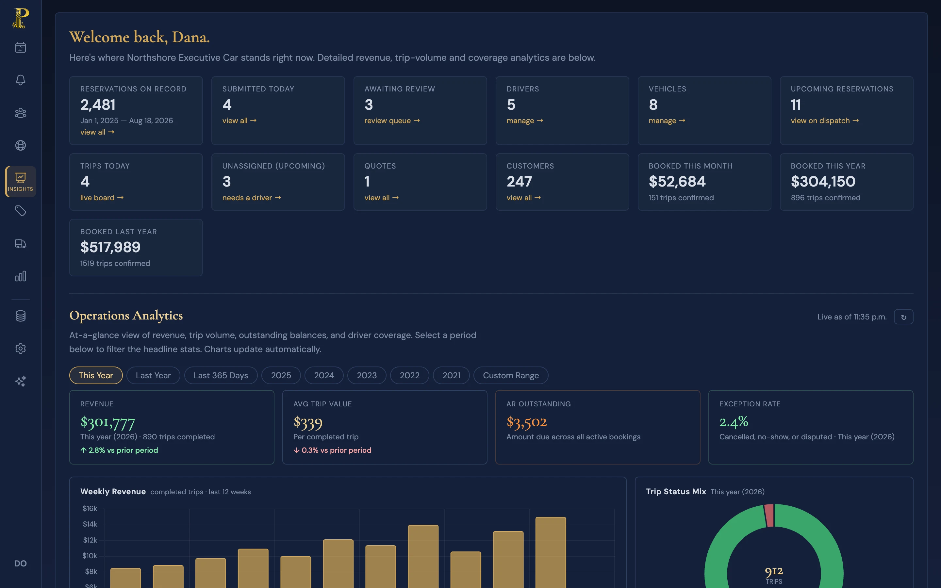Click the 247 customers value
This screenshot has height=588, width=941.
click(519, 182)
